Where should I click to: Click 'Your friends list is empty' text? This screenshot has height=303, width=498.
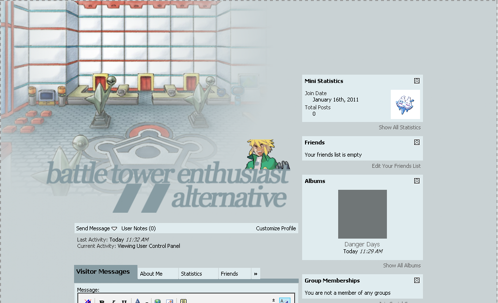click(333, 155)
